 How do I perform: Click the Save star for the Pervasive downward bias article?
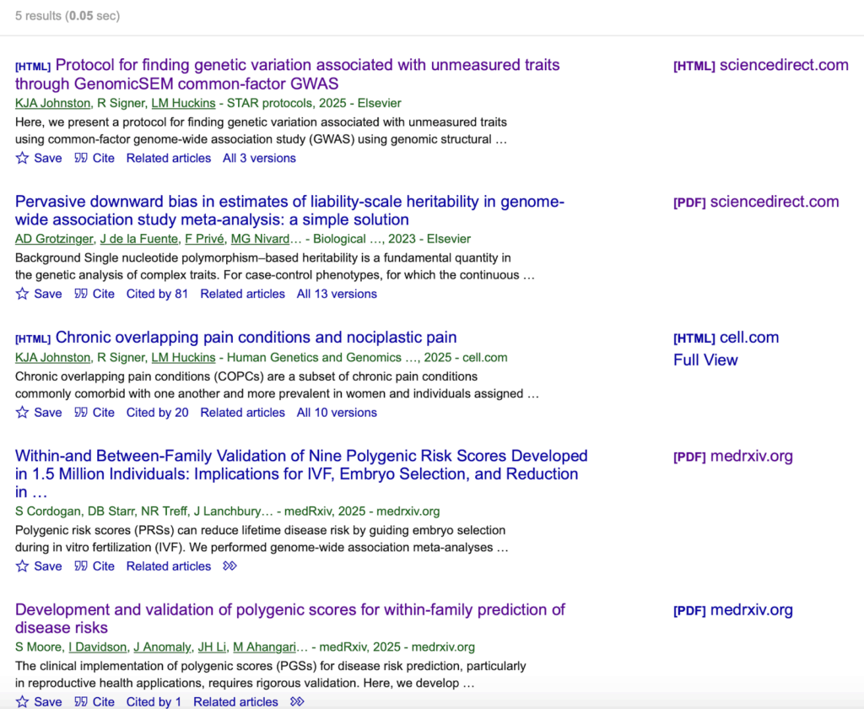coord(23,294)
